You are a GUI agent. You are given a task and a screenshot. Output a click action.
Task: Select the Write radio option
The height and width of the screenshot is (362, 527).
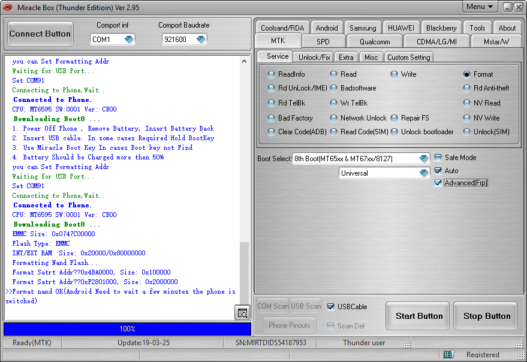coord(403,74)
